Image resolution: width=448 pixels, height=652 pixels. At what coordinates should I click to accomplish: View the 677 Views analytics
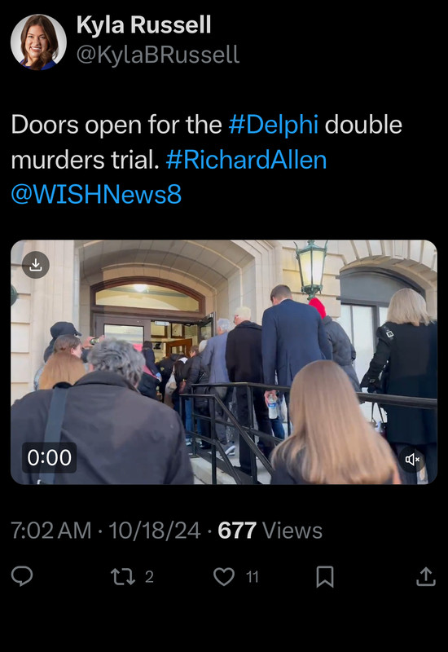pyautogui.click(x=270, y=531)
